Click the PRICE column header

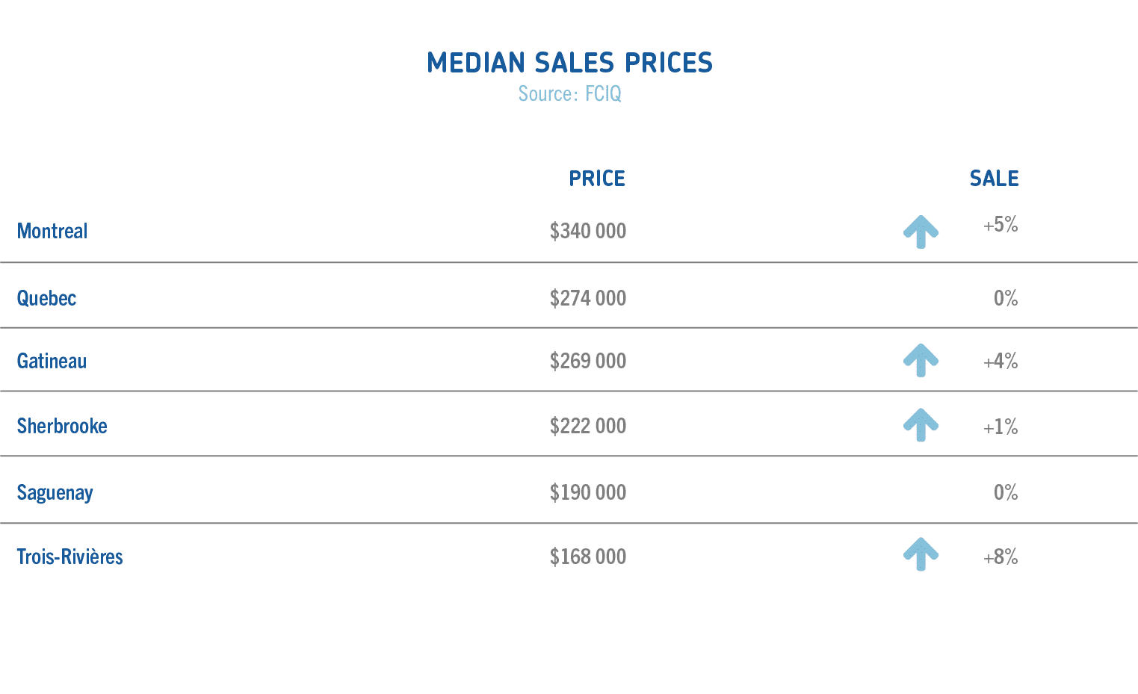[x=597, y=179]
